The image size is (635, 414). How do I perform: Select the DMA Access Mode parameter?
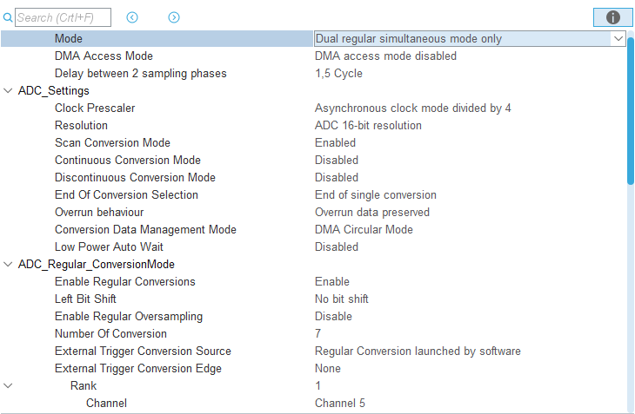(x=104, y=56)
